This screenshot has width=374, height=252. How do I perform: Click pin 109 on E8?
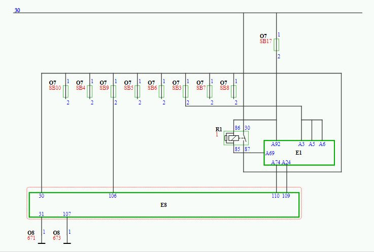286,196
